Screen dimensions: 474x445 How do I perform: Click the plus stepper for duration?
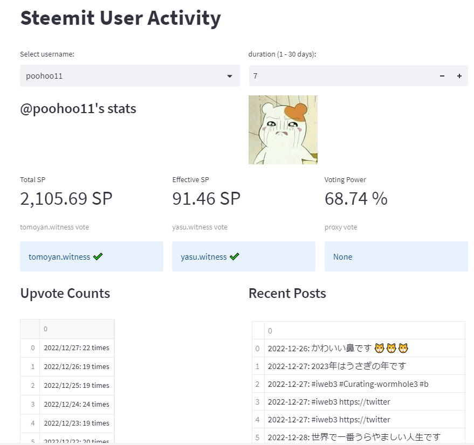459,77
